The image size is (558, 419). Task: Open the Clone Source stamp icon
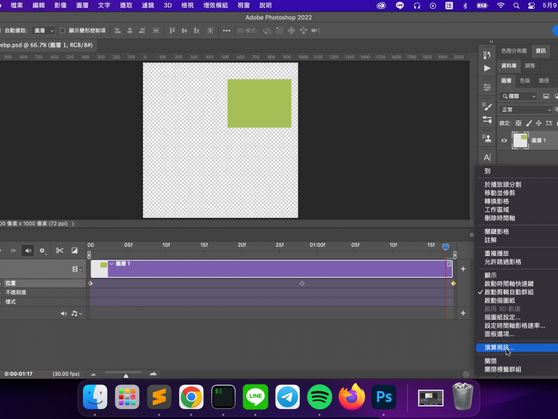click(487, 139)
